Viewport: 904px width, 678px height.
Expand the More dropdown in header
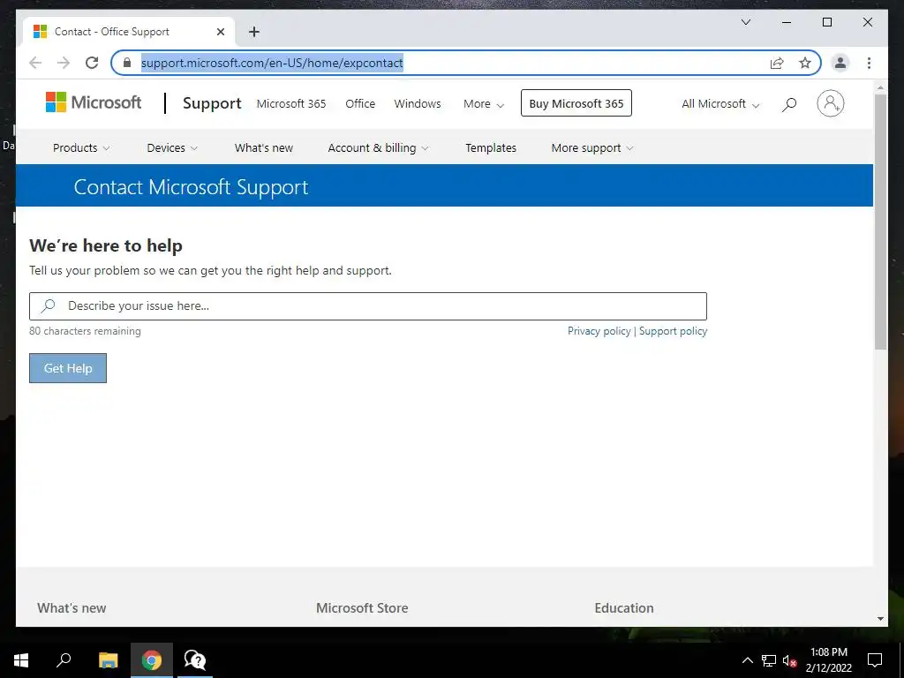[484, 104]
